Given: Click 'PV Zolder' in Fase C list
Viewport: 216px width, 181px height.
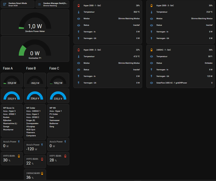Looking at the screenshot, I should [x=54, y=114].
